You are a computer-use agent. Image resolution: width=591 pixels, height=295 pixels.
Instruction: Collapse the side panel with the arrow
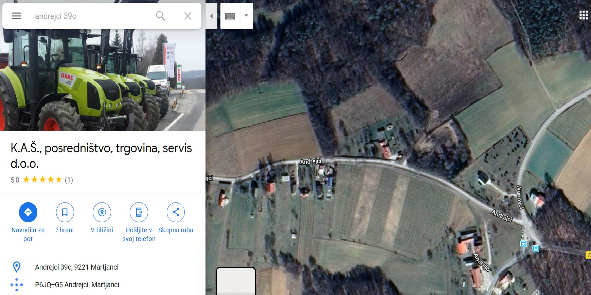(x=211, y=16)
